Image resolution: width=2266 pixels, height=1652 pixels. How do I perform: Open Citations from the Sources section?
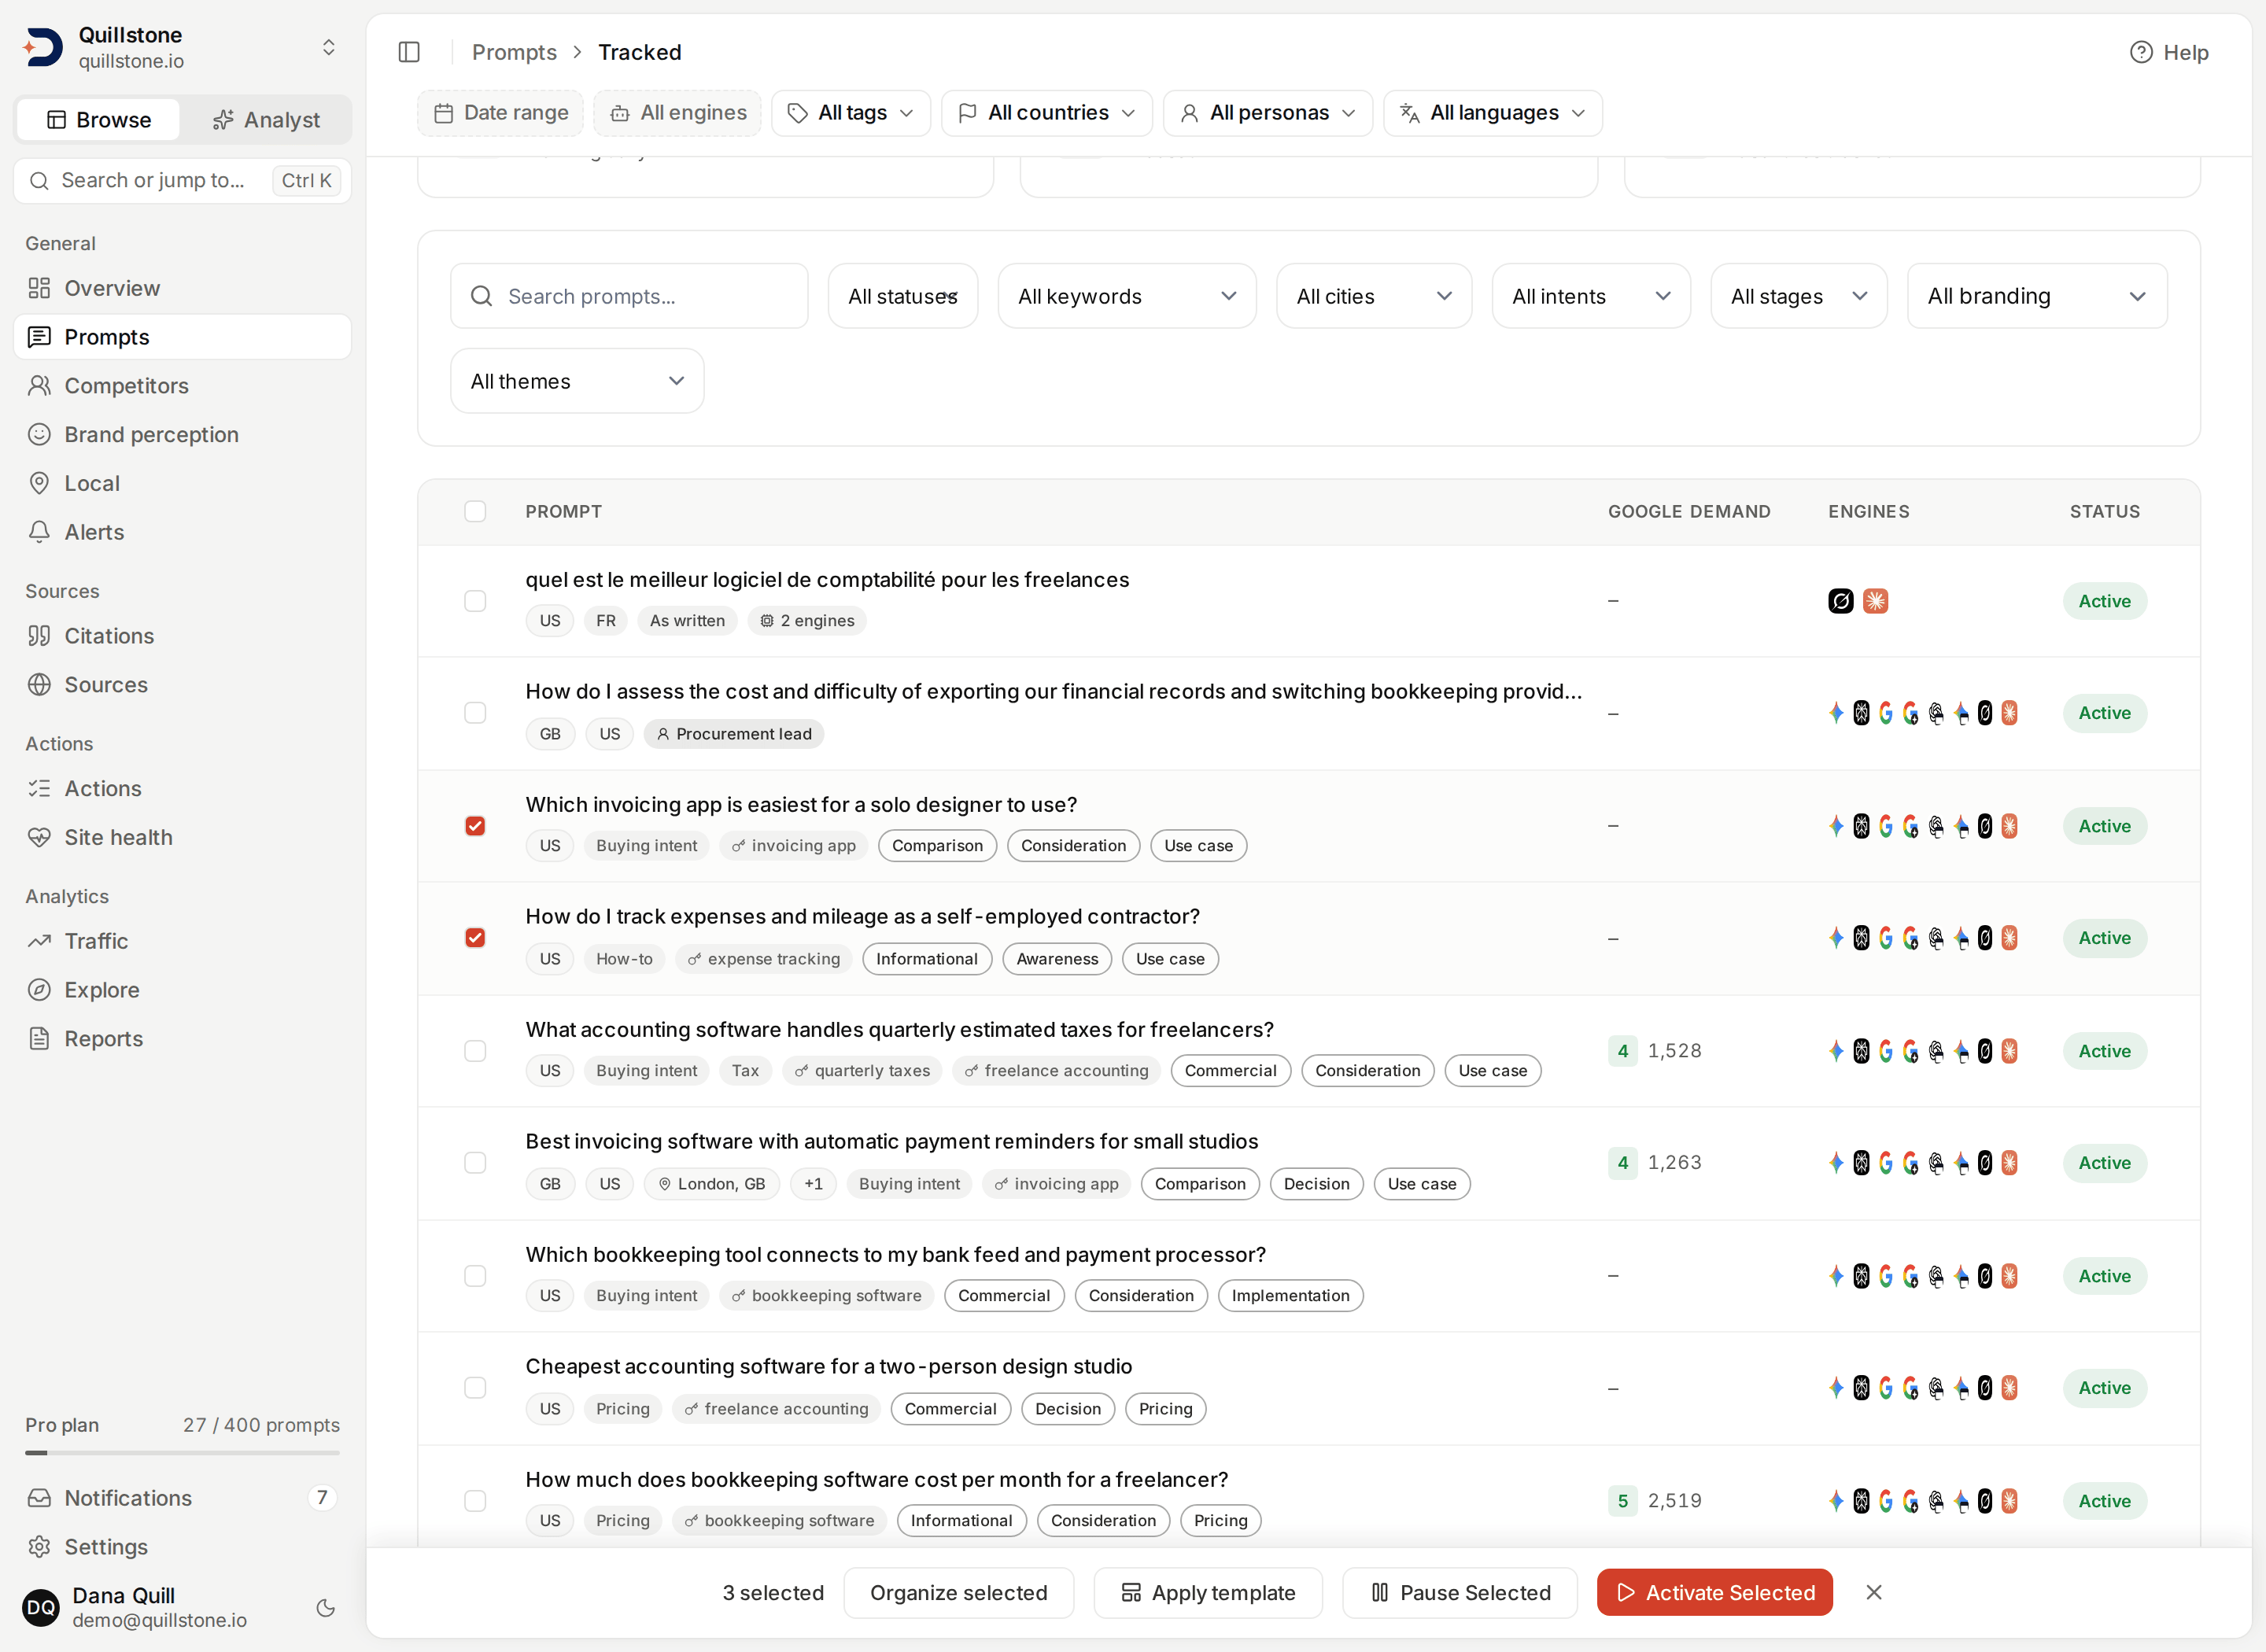(183, 636)
